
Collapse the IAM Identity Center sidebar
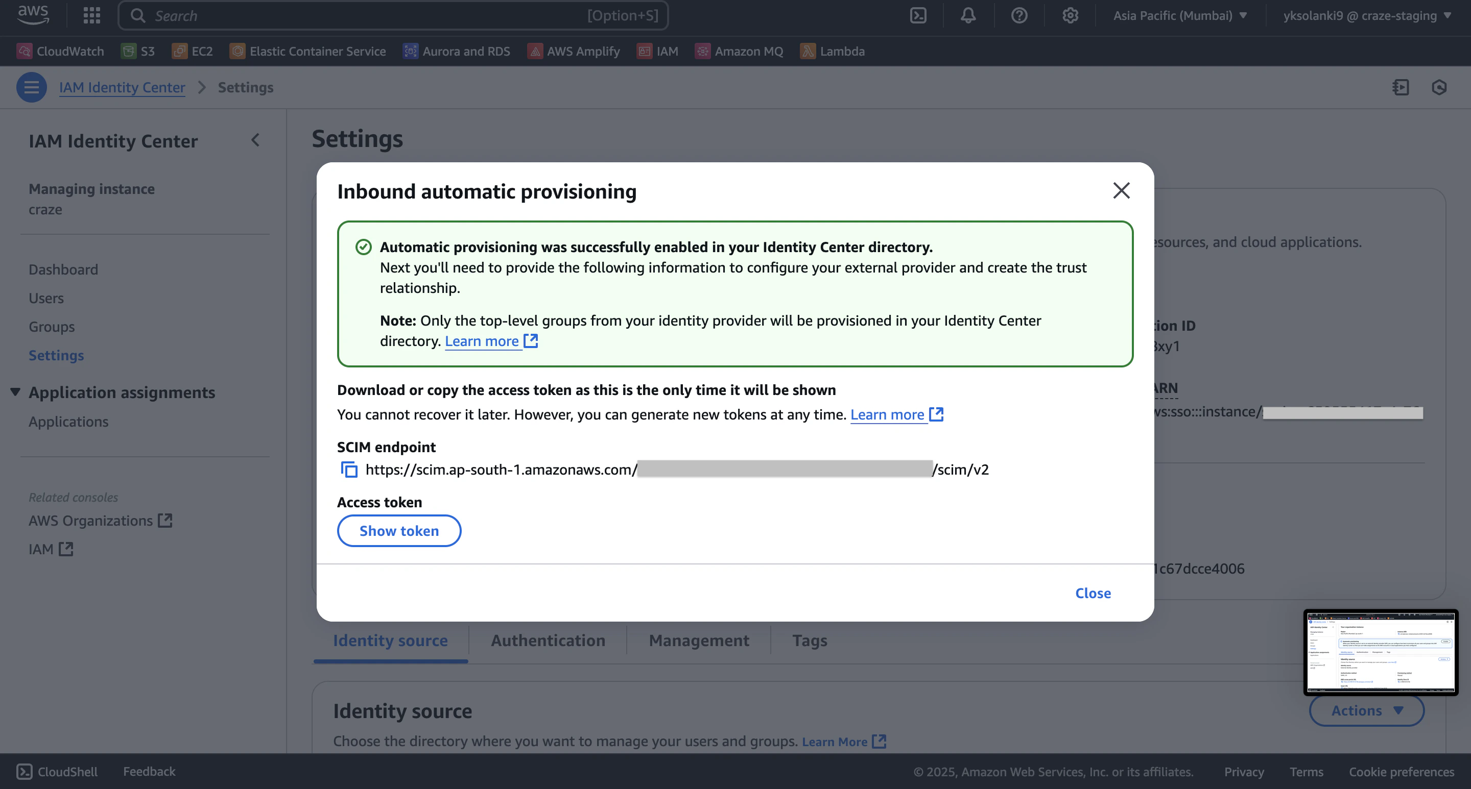pos(255,140)
